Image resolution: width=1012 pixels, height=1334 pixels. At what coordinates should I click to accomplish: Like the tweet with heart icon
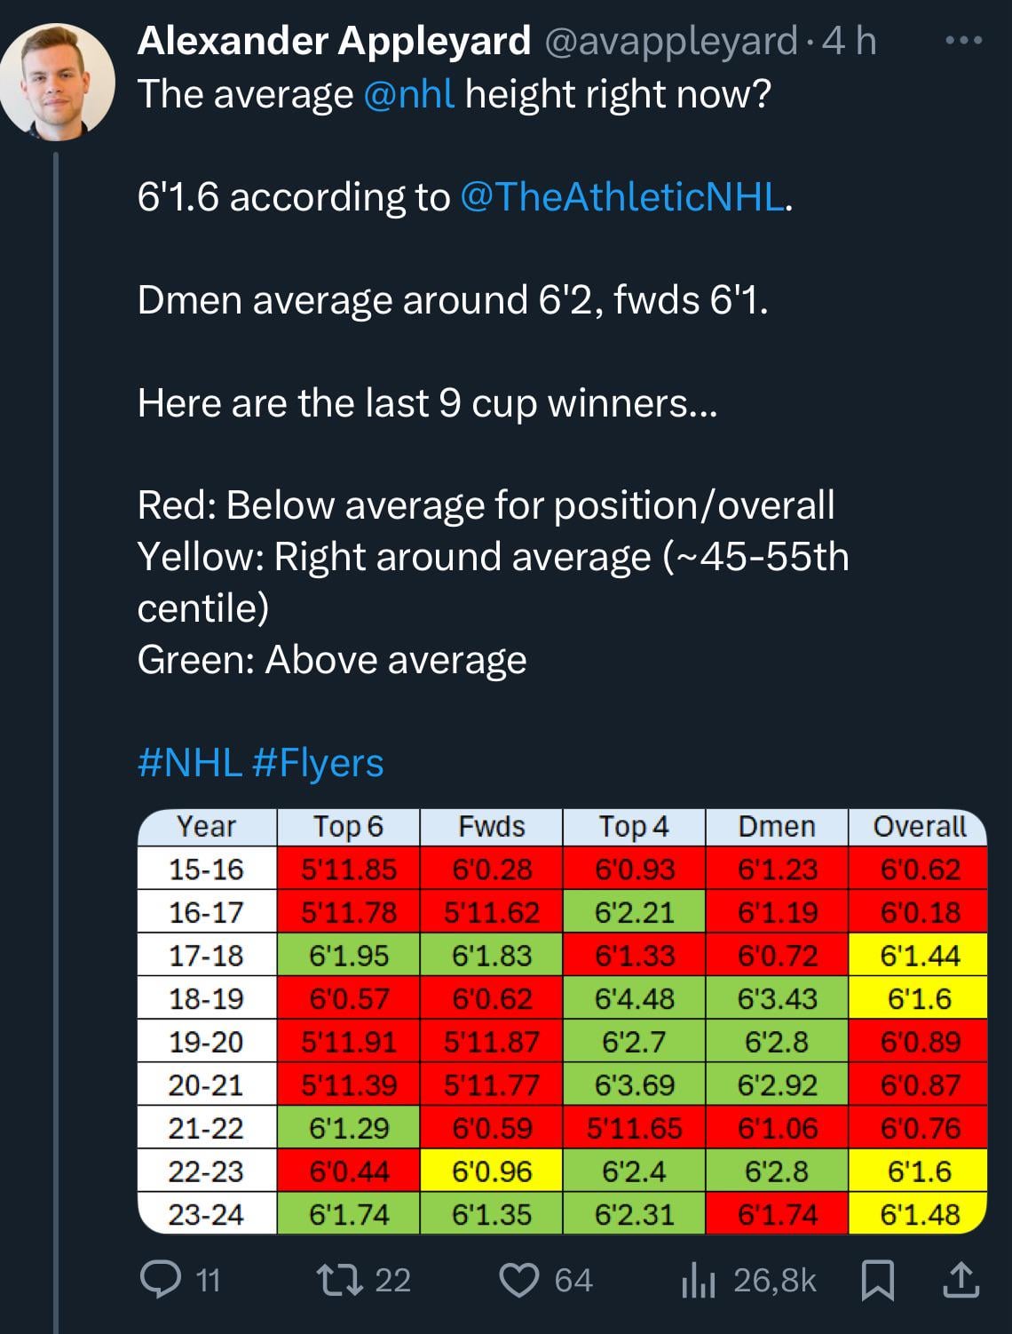[520, 1280]
